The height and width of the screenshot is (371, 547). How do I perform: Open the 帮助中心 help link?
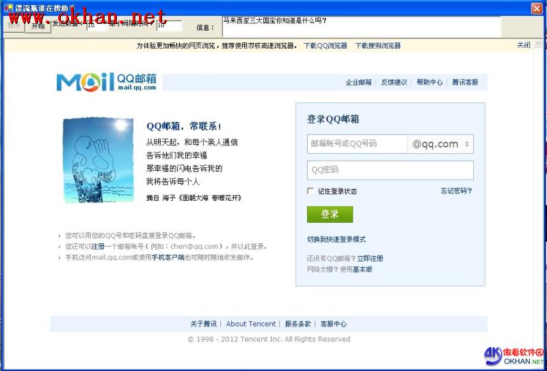pos(429,82)
